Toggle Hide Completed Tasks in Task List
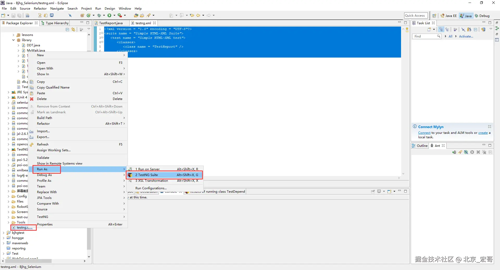Image resolution: width=500 pixels, height=270 pixels. (463, 29)
